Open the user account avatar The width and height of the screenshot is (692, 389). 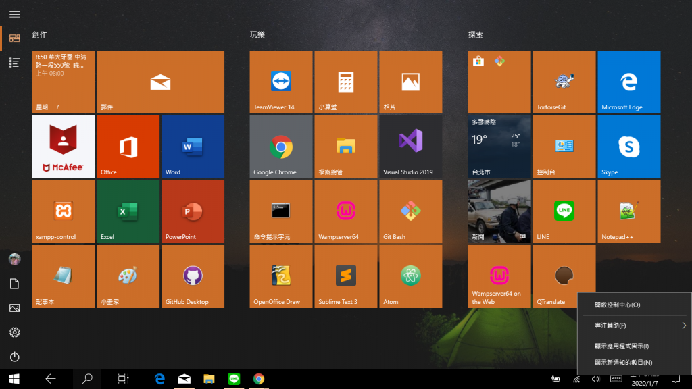click(15, 259)
